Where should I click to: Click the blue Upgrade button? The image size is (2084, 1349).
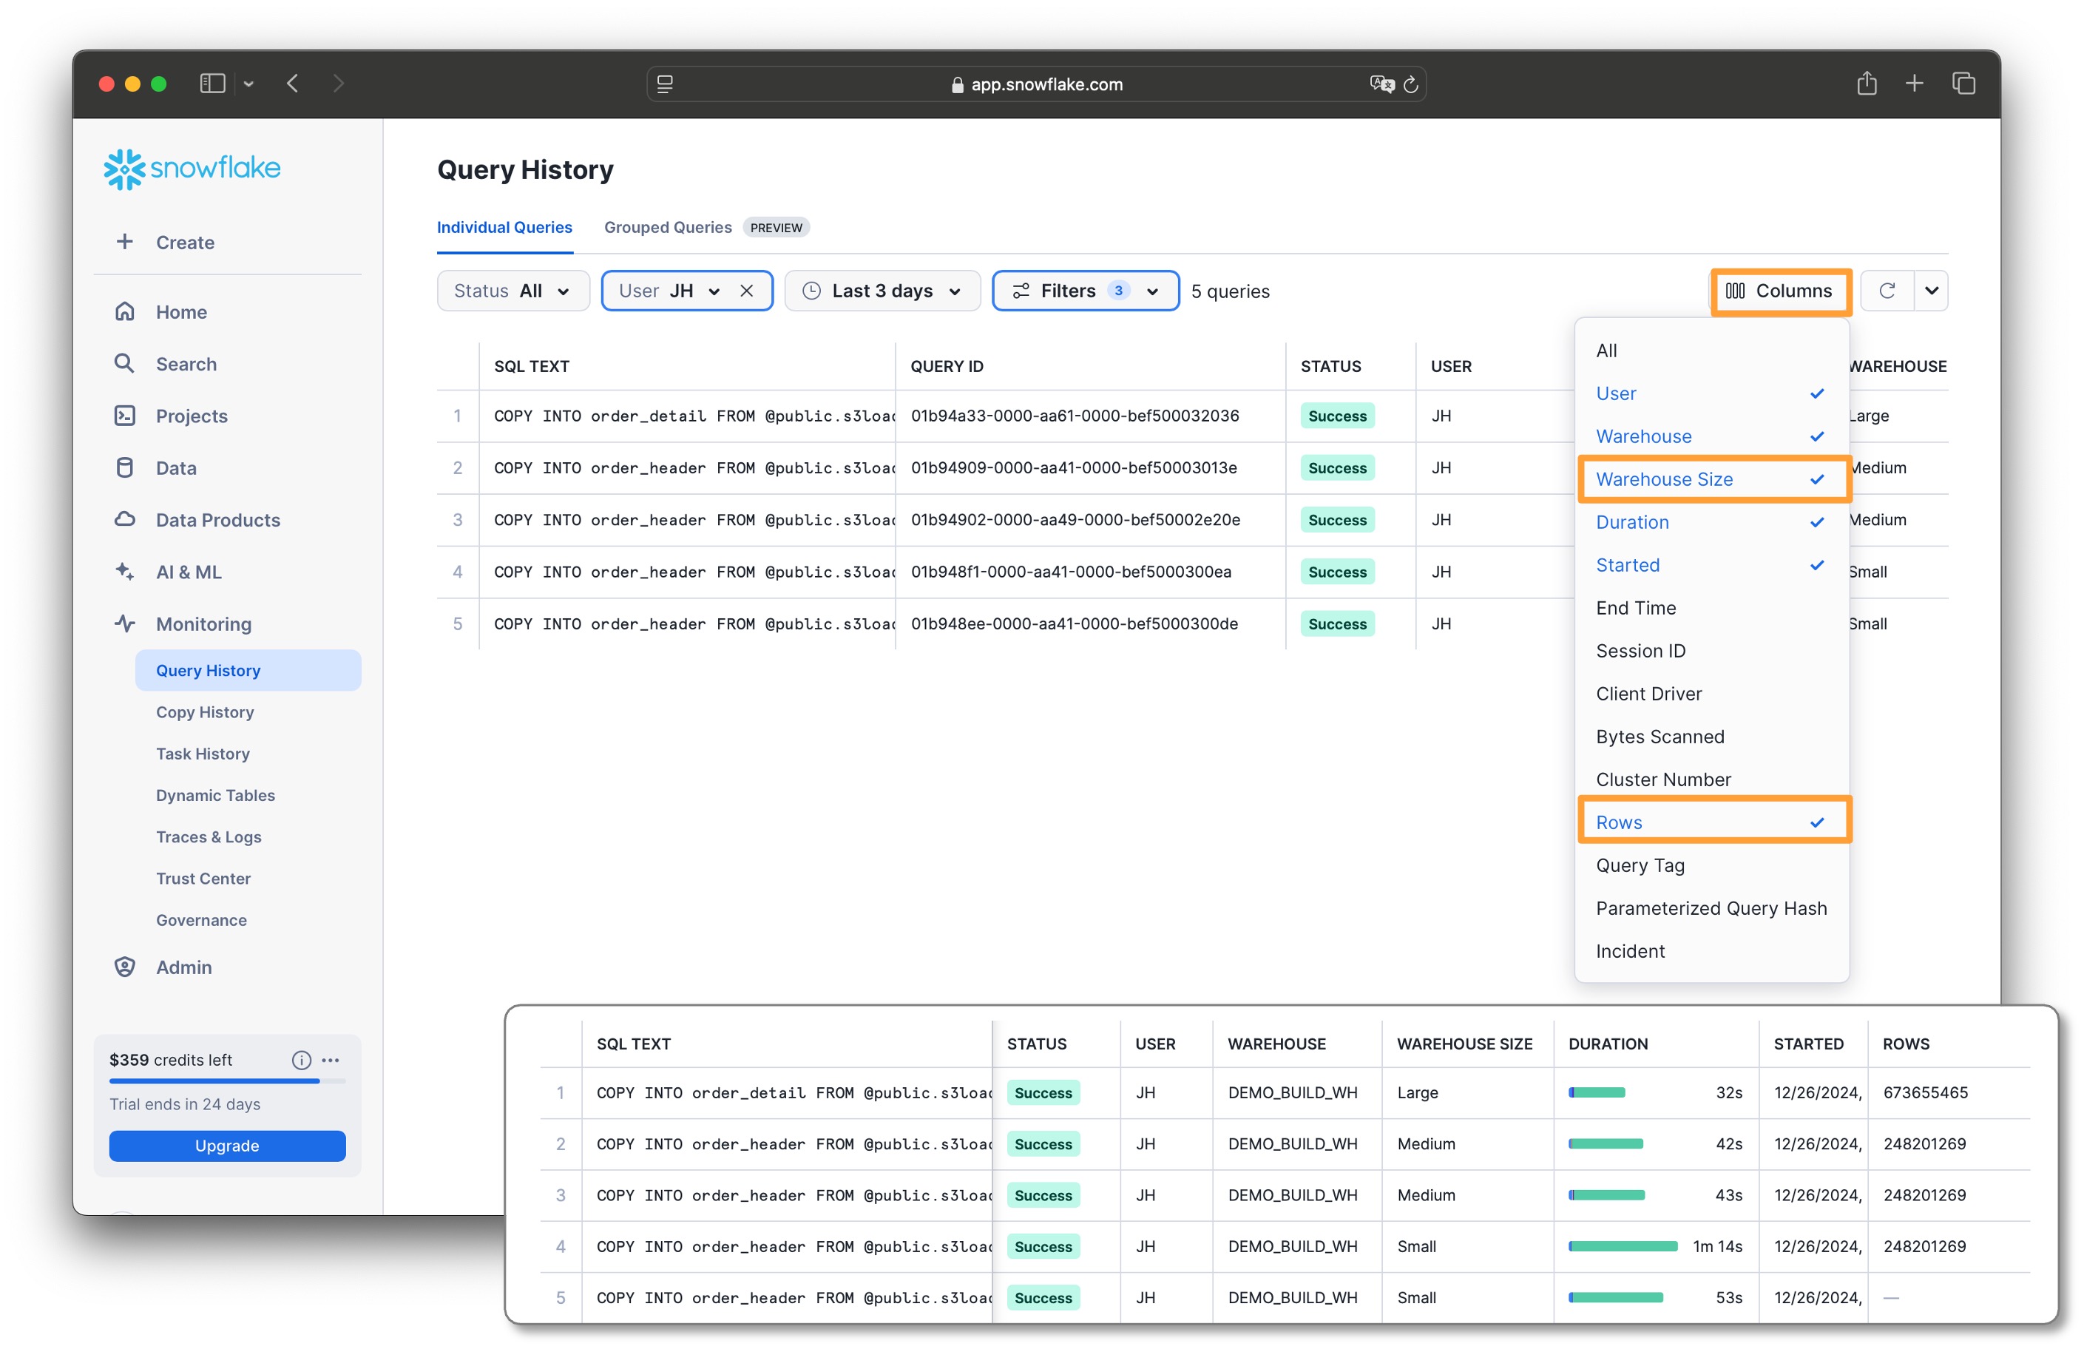(227, 1146)
